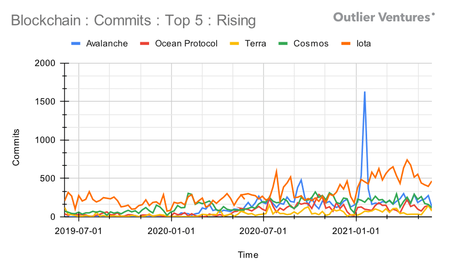This screenshot has width=455, height=269.
Task: Click the Time x-axis title
Action: (x=248, y=255)
